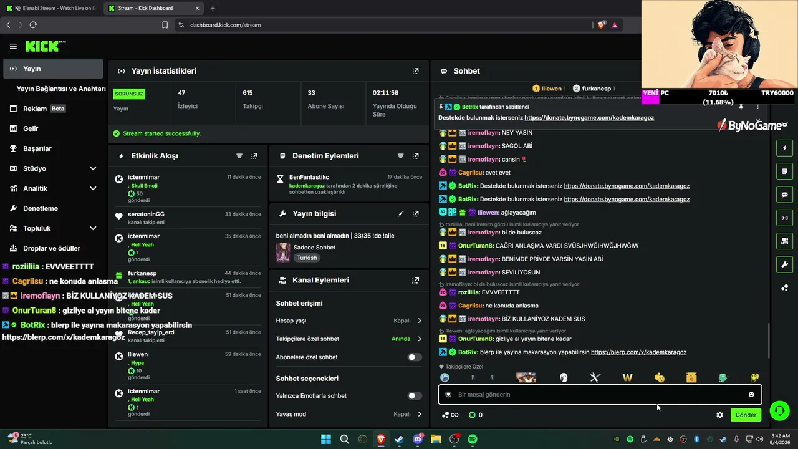Screen dimensions: 798x449
Task: Click the document icon in right sidebar
Action: (785, 171)
